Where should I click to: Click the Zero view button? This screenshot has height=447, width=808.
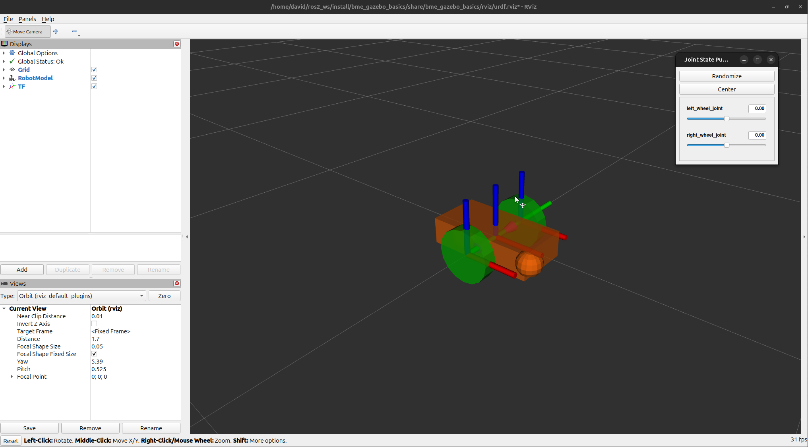click(164, 296)
